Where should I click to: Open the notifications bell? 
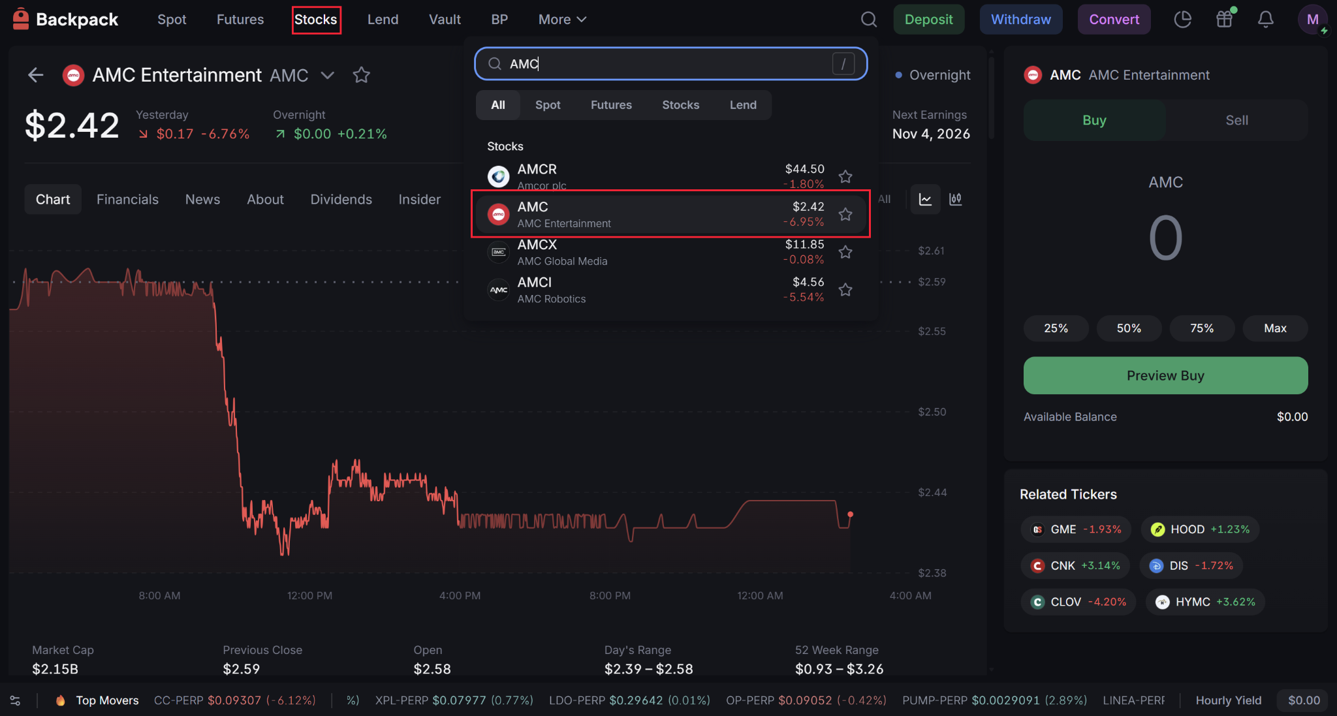[x=1265, y=20]
